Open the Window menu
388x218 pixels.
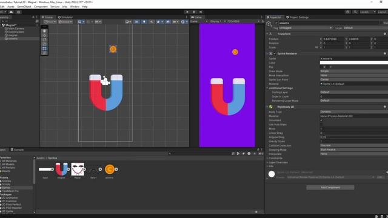[75, 7]
